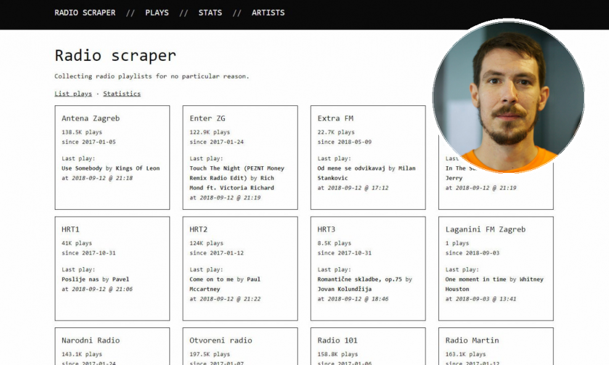Click 'since 2018-09-03' on Laganini FM Zagreb

472,252
